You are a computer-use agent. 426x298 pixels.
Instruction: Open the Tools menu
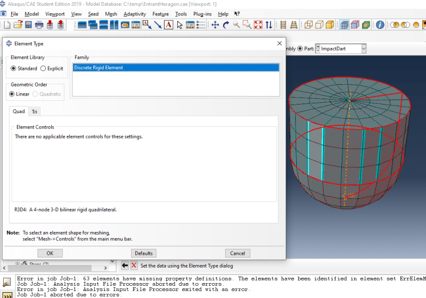(x=181, y=14)
